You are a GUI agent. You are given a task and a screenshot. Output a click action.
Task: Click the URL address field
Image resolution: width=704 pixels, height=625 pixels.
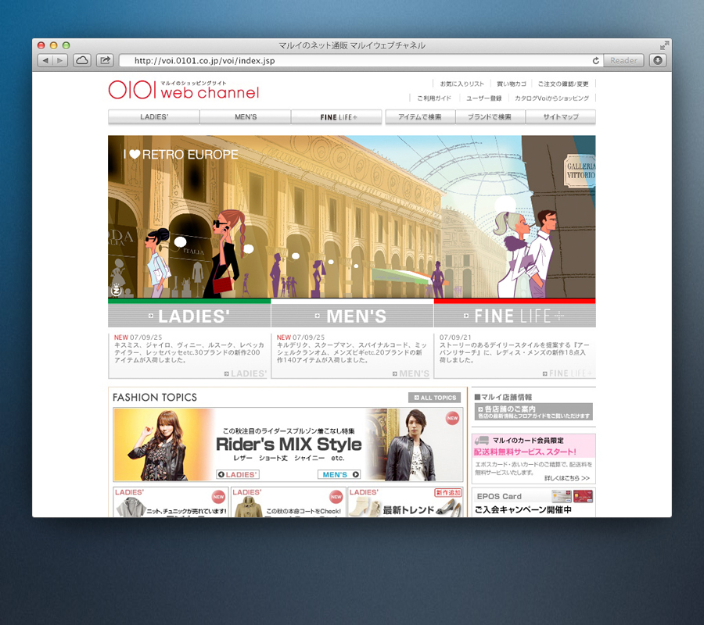pyautogui.click(x=352, y=60)
